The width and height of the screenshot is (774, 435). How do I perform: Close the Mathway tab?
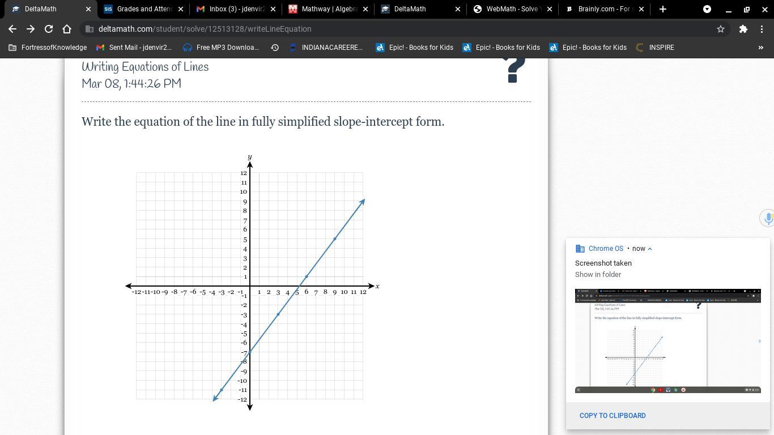click(x=365, y=9)
